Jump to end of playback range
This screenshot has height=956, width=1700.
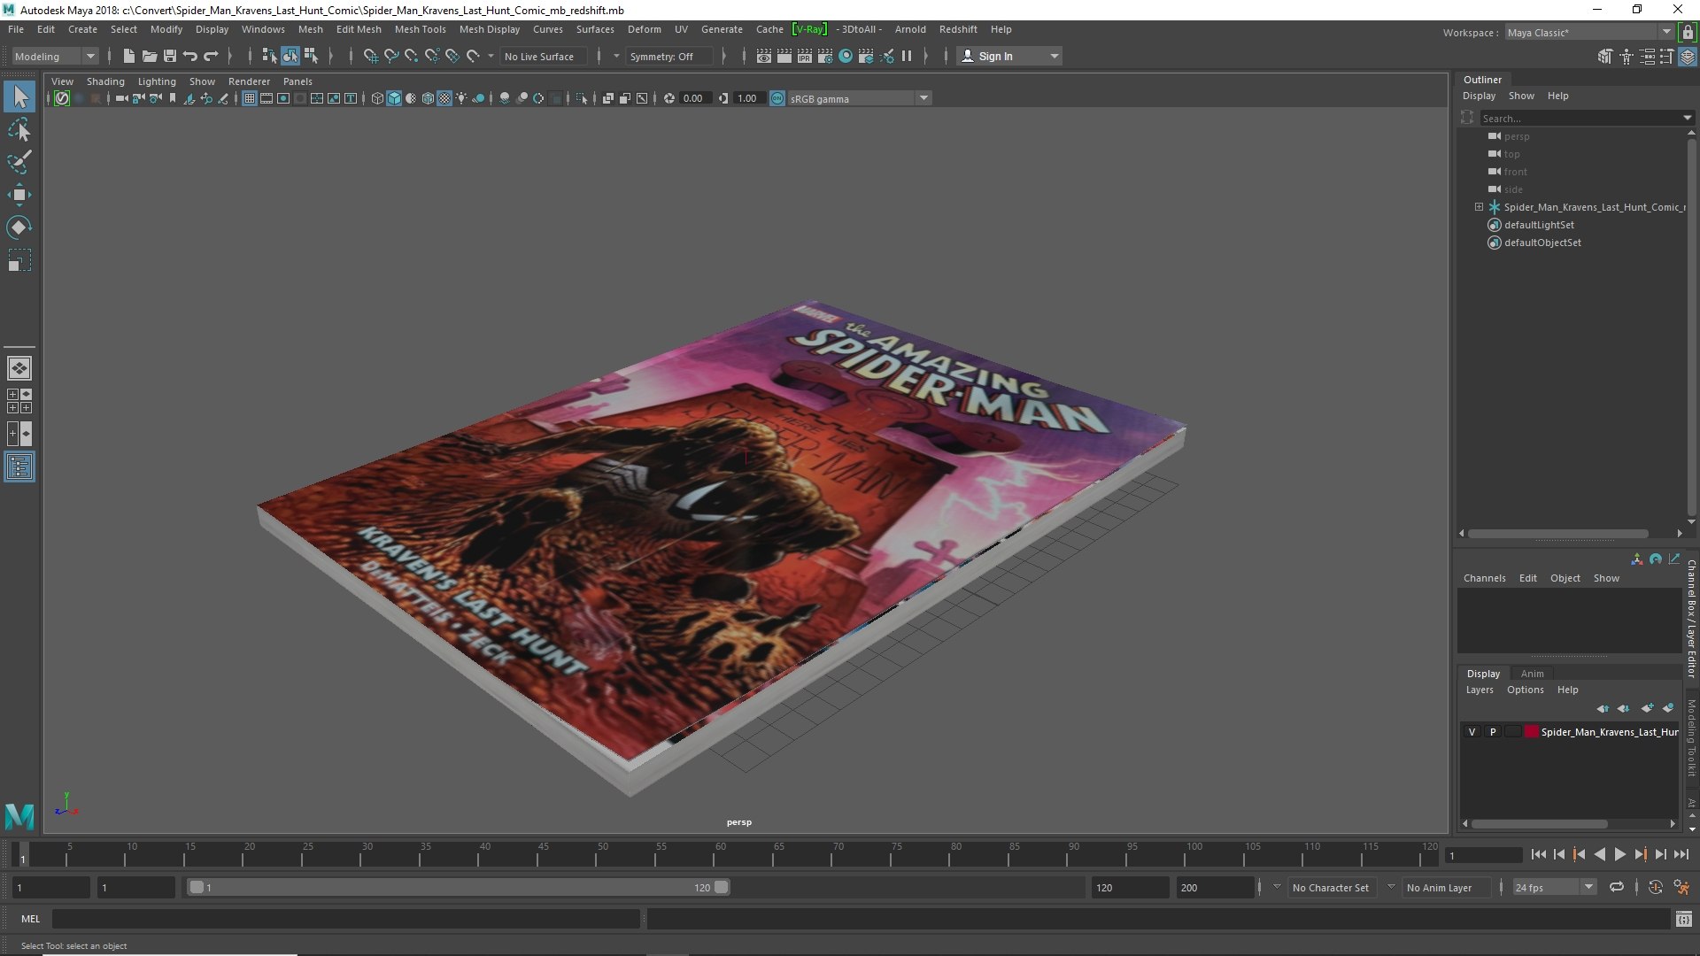1681,855
